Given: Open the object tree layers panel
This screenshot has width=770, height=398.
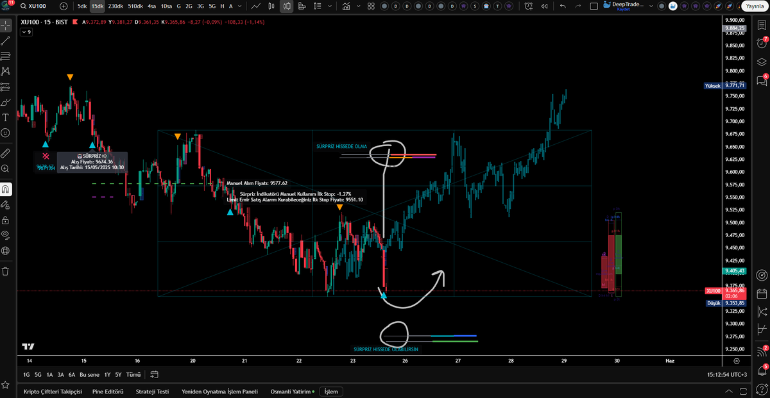Looking at the screenshot, I should pyautogui.click(x=762, y=62).
